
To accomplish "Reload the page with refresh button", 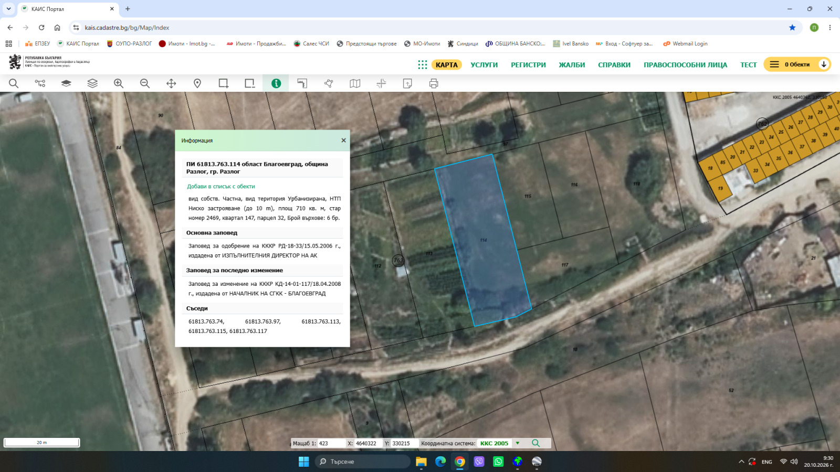I will pyautogui.click(x=41, y=27).
